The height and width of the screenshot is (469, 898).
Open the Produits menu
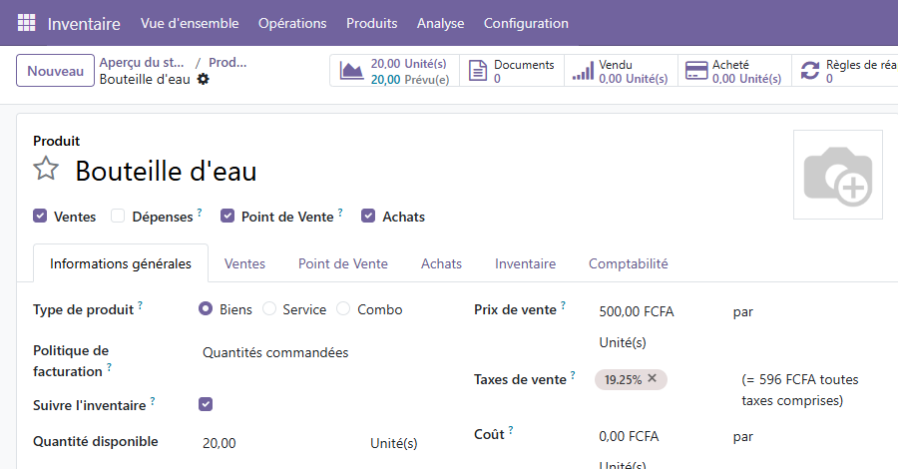372,23
